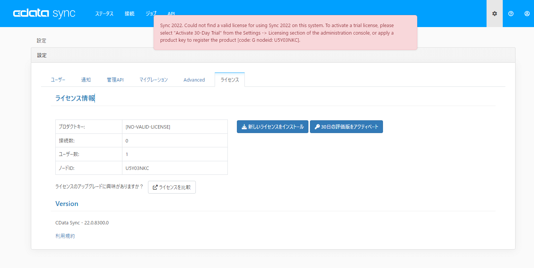Activate the 30日の評価版 trial button
Screen dimensions: 534x268
click(x=346, y=127)
